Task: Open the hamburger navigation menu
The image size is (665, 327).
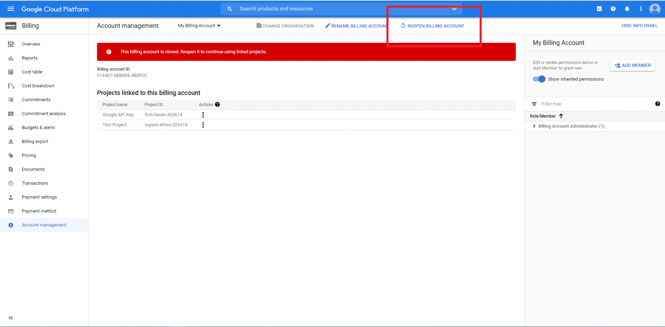Action: (11, 9)
